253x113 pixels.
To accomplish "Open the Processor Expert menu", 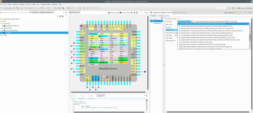I will point(46,4).
